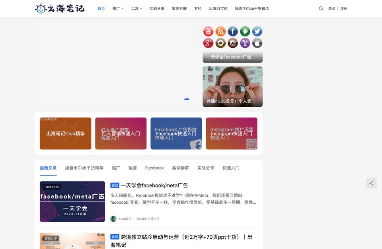
Task: Click the brown Picasa aperture icon
Action: (220, 43)
